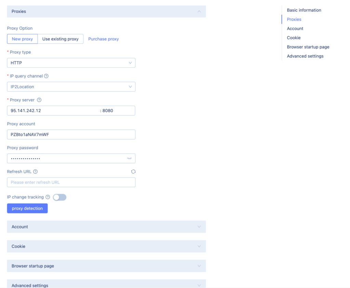Expand the Account section
Screen dimensions: 350x288
click(x=106, y=227)
